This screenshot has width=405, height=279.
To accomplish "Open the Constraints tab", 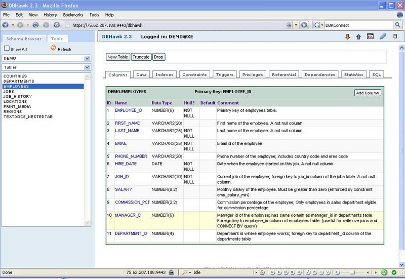I will point(195,74).
